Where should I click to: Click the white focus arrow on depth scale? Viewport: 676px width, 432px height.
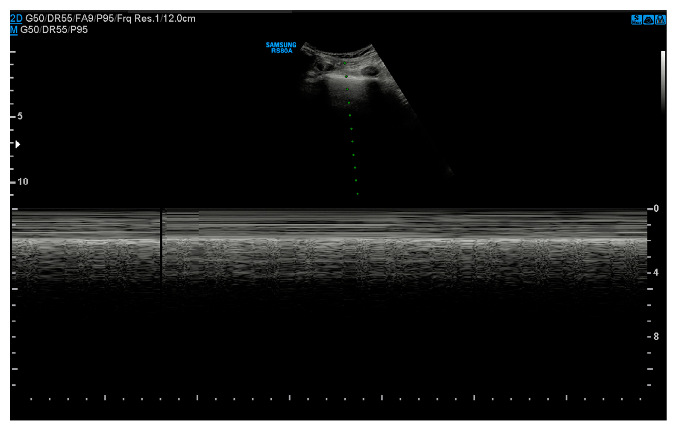18,144
